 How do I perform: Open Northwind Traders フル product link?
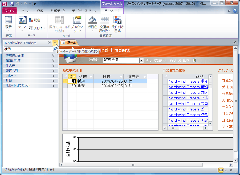click(x=188, y=98)
